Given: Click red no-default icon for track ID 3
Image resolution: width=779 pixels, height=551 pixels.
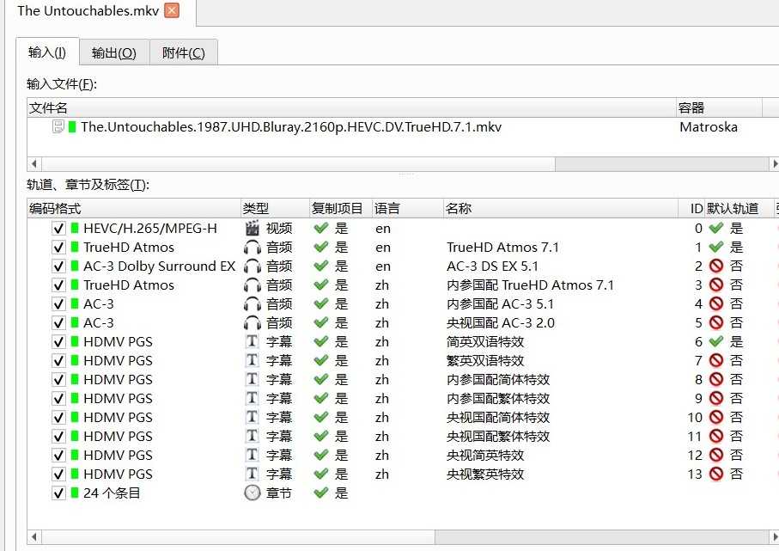Looking at the screenshot, I should coord(716,285).
